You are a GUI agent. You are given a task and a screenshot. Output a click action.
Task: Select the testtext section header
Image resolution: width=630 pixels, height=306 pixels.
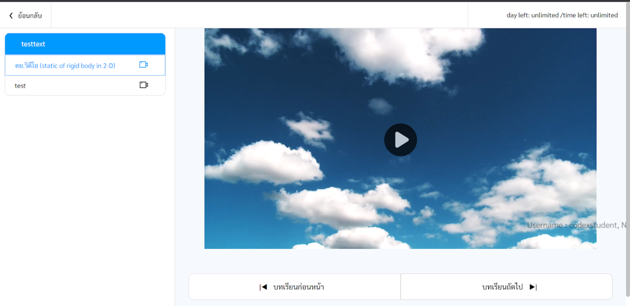[33, 44]
